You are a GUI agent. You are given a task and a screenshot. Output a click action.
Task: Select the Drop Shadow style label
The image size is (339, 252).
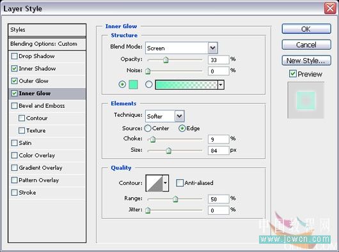click(36, 56)
